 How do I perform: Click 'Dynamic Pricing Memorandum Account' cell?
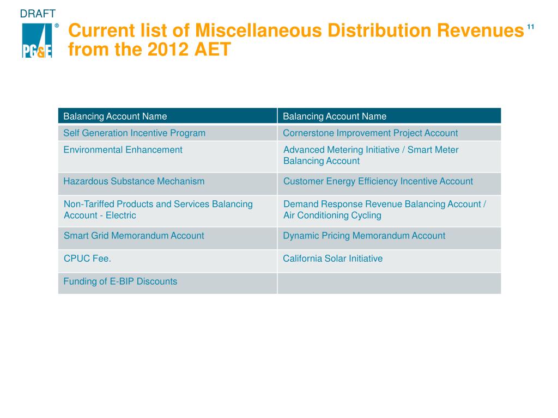coord(389,238)
